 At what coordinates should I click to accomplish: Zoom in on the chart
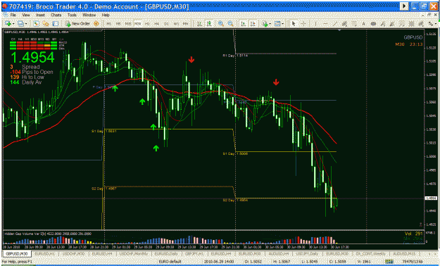[221, 24]
